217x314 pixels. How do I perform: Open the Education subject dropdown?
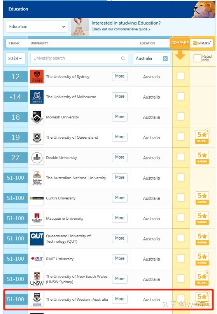37,26
